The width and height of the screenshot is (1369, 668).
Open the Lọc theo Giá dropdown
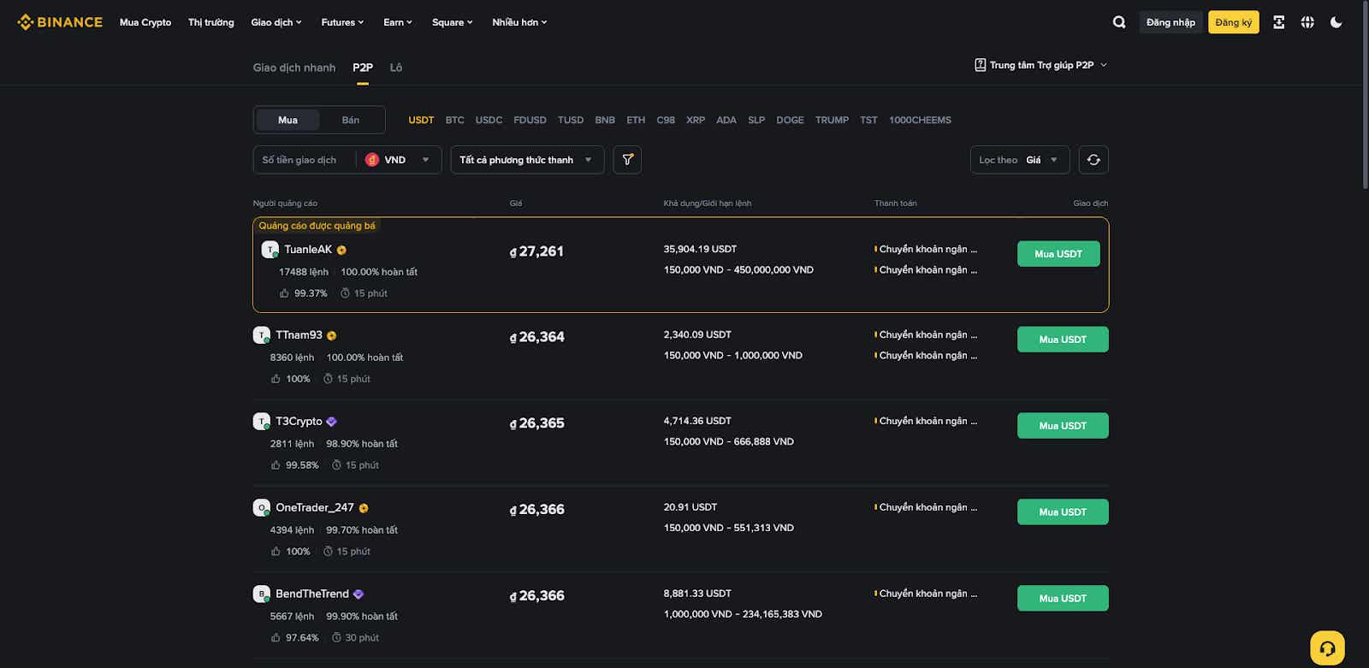pos(1020,160)
